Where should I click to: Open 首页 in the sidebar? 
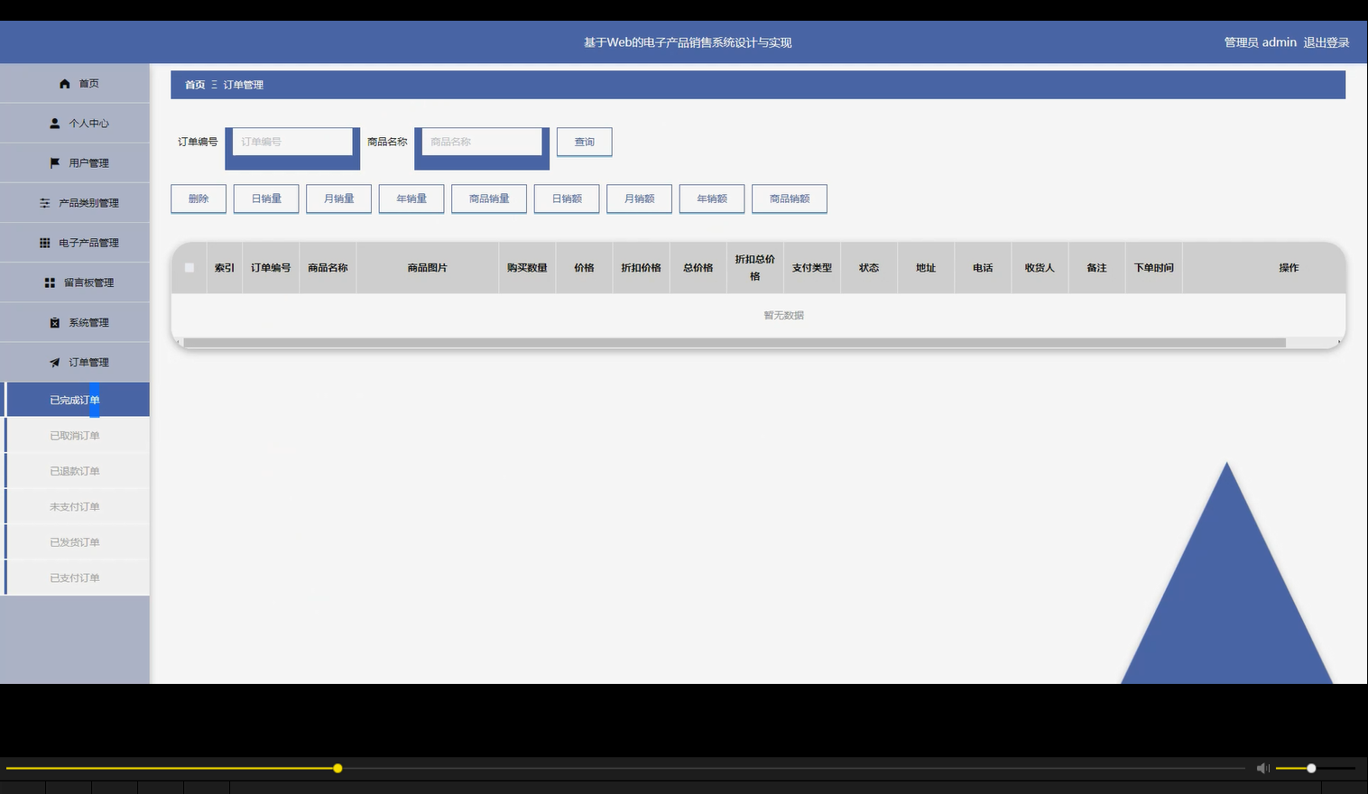point(75,83)
